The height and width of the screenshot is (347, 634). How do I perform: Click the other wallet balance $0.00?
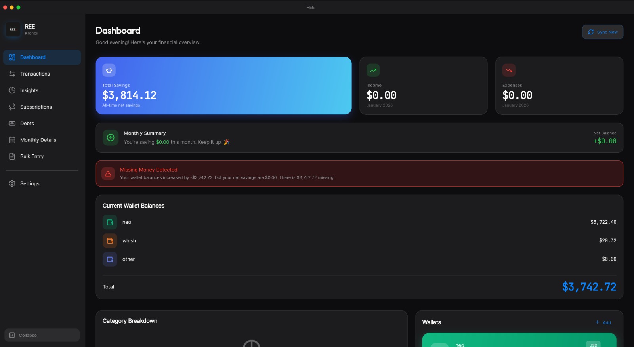[609, 259]
